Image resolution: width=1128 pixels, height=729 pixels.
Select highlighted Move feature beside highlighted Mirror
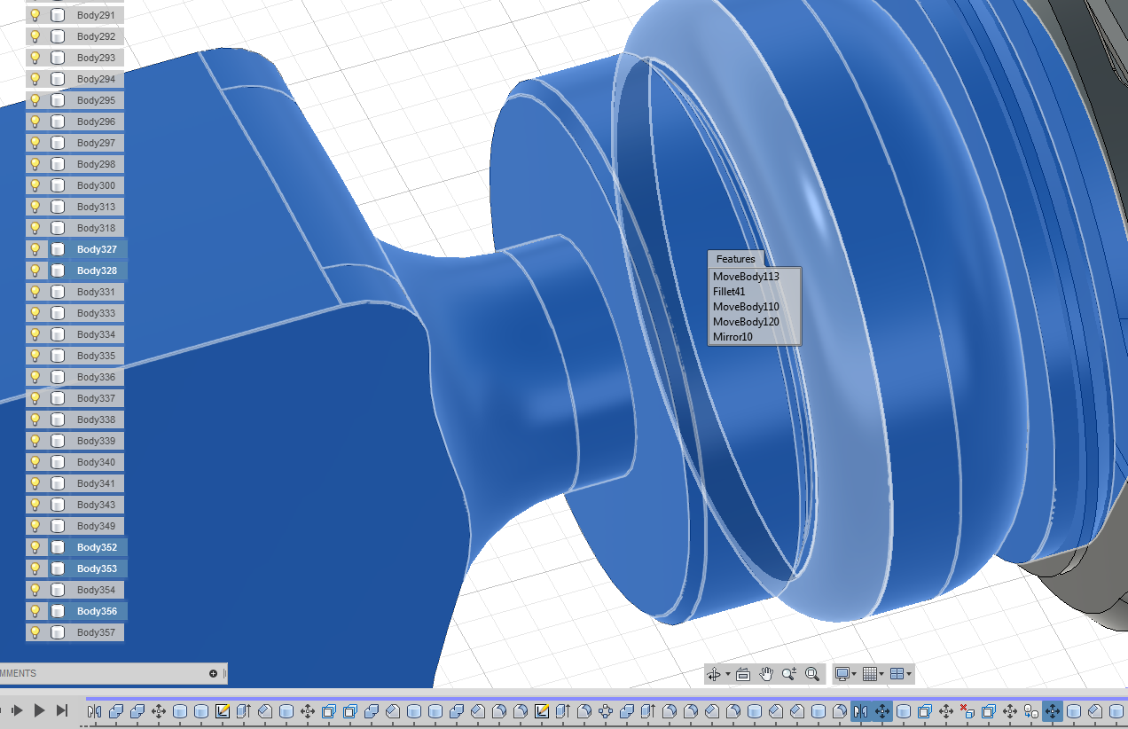click(x=882, y=711)
